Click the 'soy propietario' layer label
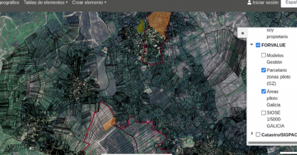The width and height of the screenshot is (297, 155). pyautogui.click(x=277, y=33)
